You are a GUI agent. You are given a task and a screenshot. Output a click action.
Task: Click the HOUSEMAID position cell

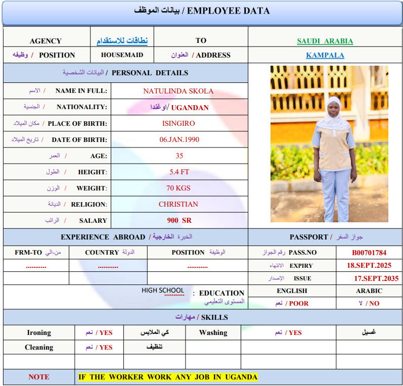pyautogui.click(x=122, y=55)
